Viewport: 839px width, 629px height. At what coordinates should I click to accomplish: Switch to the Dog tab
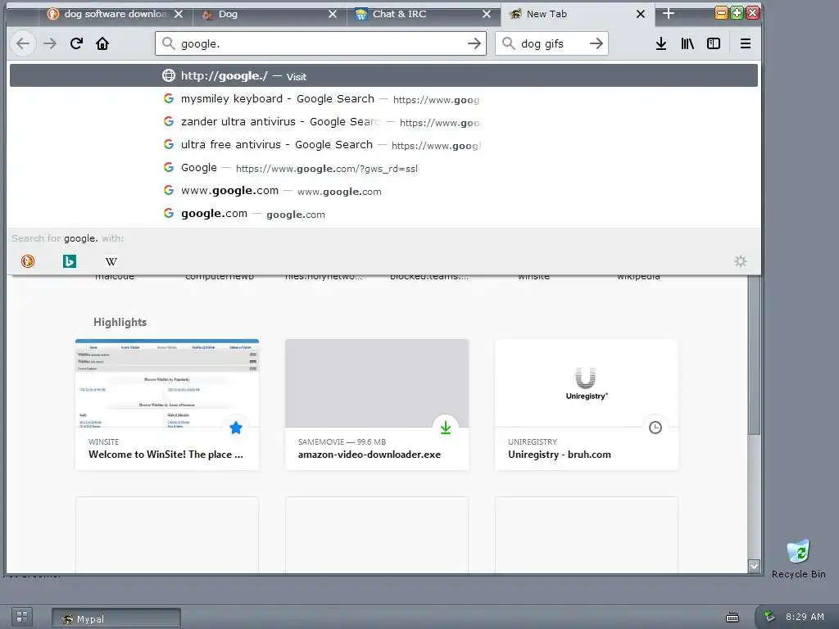[x=269, y=14]
